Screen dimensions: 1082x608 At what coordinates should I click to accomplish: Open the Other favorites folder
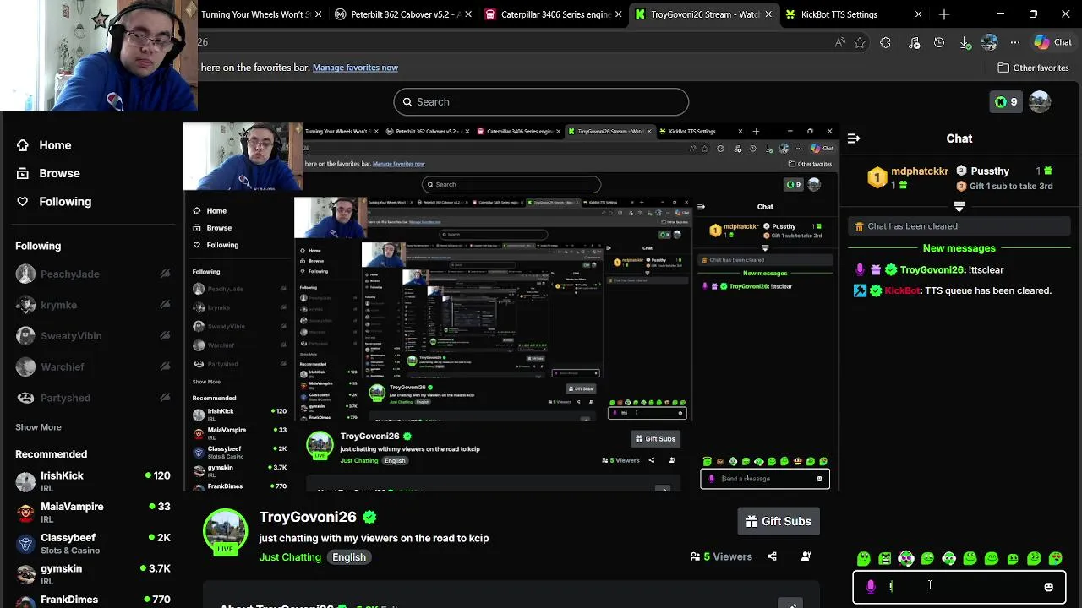pos(1033,68)
